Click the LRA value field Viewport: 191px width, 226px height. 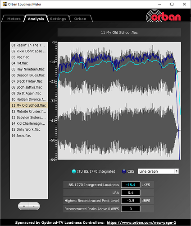pyautogui.click(x=131, y=193)
